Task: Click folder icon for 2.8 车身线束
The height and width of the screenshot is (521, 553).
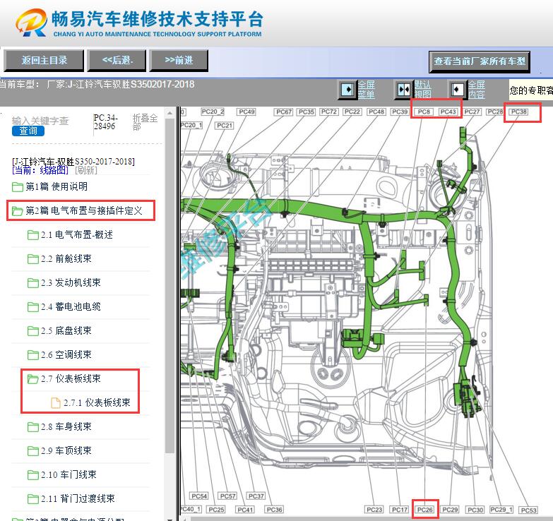Action: point(32,427)
